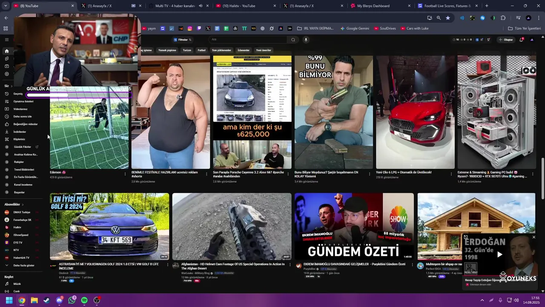Screen dimensions: 545x307
Task: Select Turizm category chip
Action: (x=187, y=50)
